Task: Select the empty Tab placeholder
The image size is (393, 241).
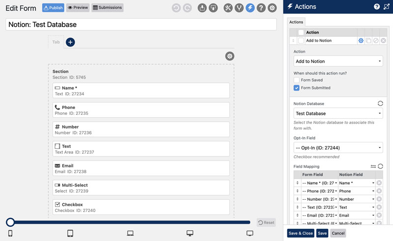Action: (x=56, y=42)
